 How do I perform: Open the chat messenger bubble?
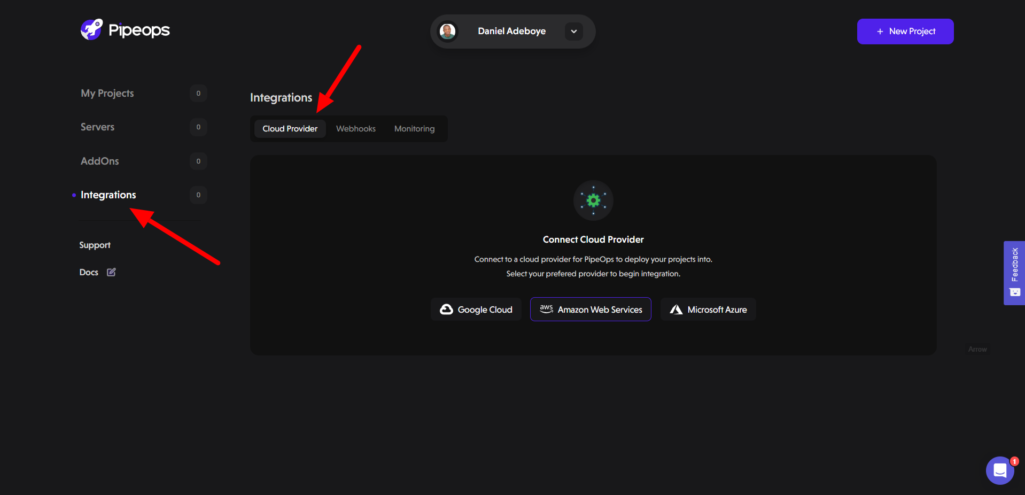click(1000, 470)
